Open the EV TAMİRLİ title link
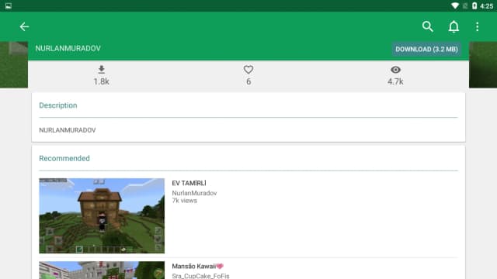 [189, 183]
